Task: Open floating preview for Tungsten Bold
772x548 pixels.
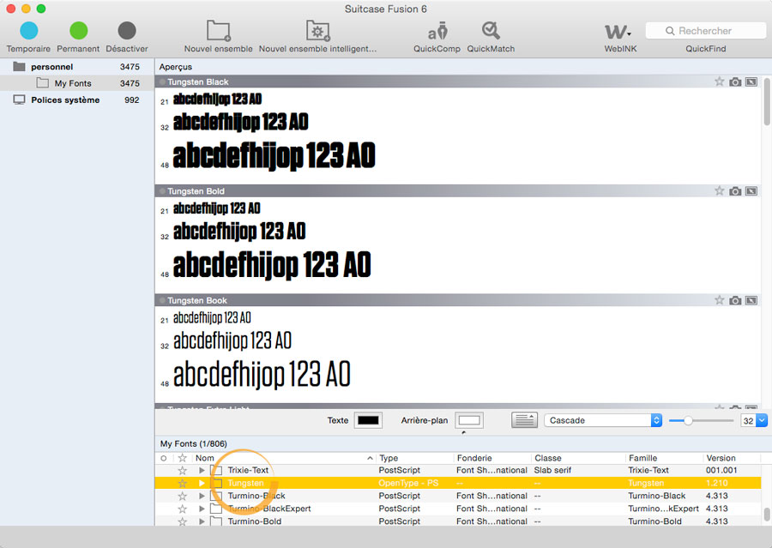Action: pyautogui.click(x=751, y=191)
